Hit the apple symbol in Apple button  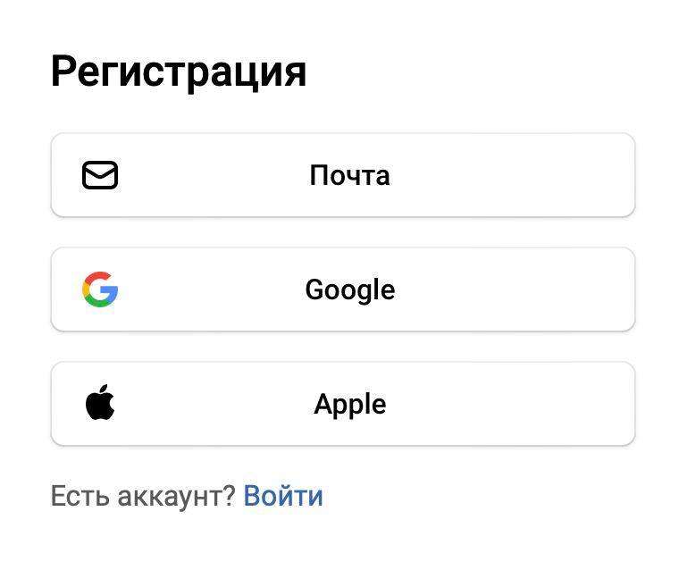point(100,404)
